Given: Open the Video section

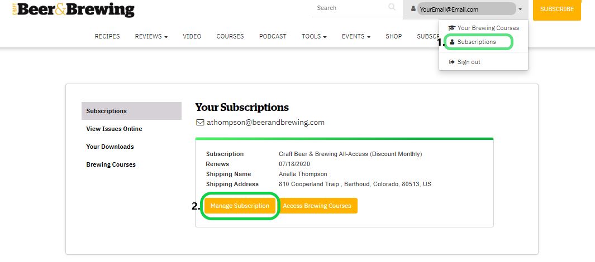Looking at the screenshot, I should (192, 36).
